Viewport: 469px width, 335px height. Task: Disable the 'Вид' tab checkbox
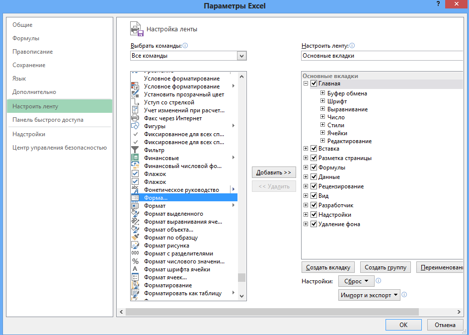314,196
